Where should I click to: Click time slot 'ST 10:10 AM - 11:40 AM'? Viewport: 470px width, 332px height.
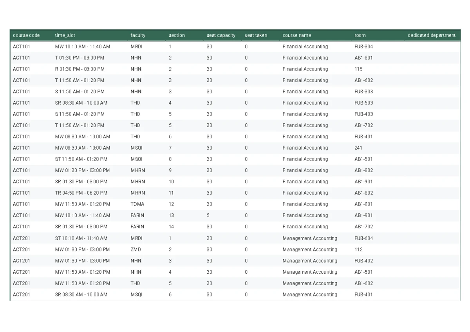pos(81,238)
